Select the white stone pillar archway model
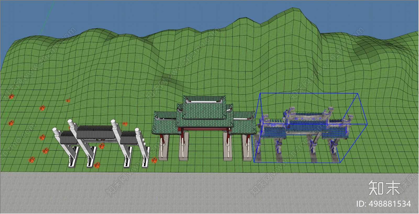Viewport: 419px width, 214px height. click(101, 143)
